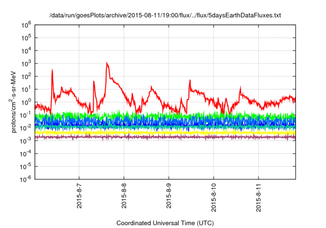
Task: Click the 10^2 y-axis tick label
Action: point(26,76)
